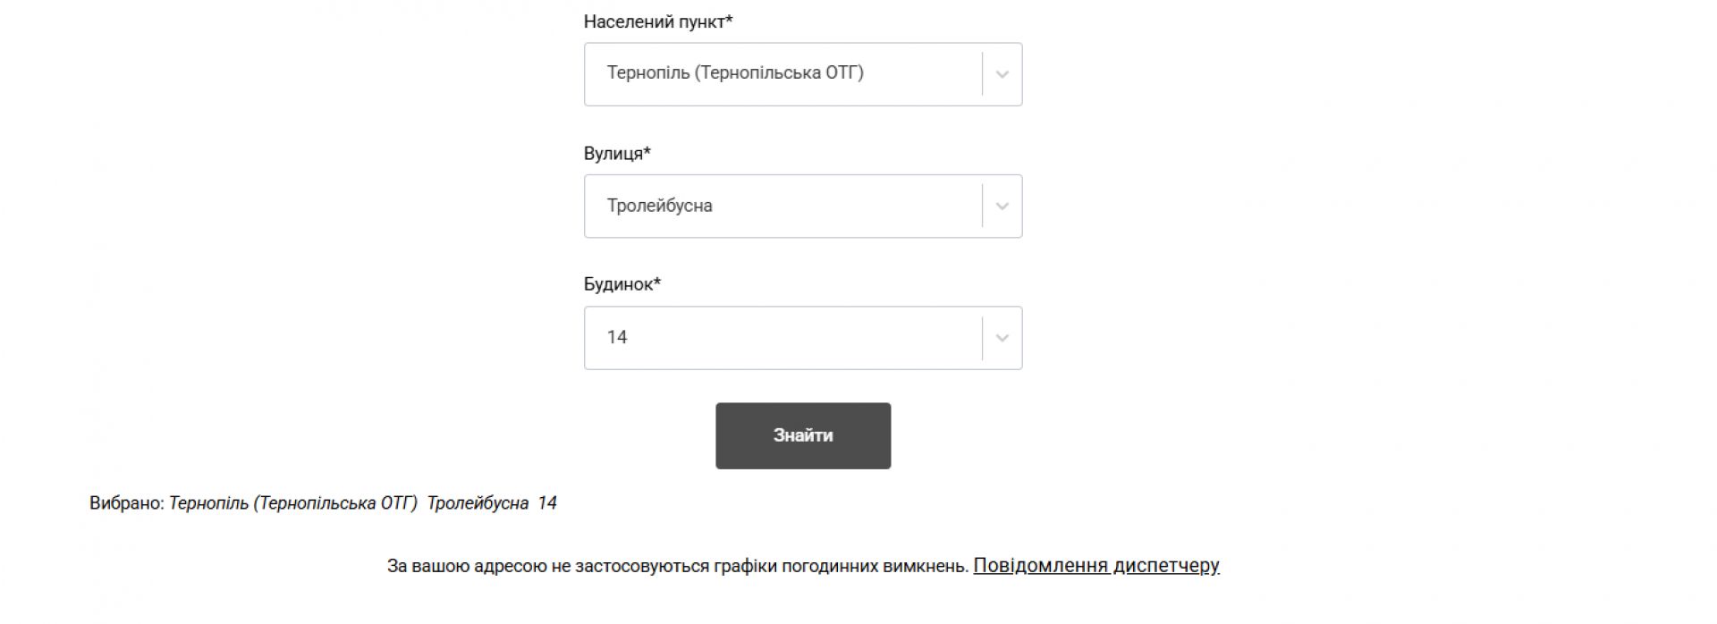This screenshot has width=1717, height=624.
Task: Click the divider line inside Вулиця dropdown
Action: pos(982,207)
